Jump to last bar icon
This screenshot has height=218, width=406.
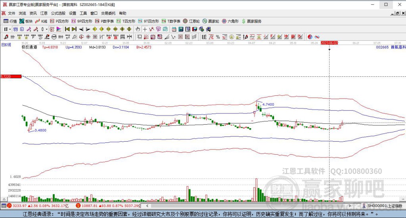74,29
